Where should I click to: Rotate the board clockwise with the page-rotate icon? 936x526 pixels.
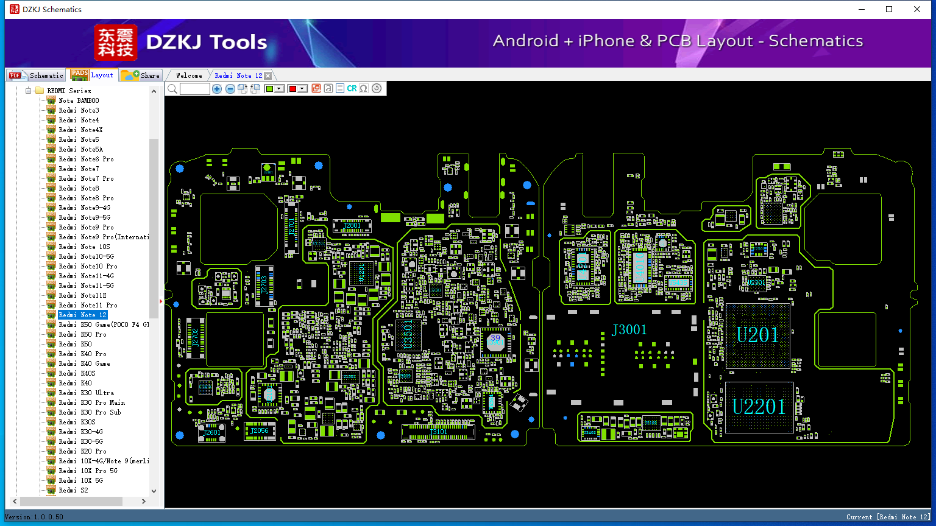(x=243, y=89)
